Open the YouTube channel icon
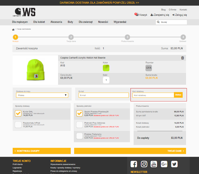 (x=154, y=164)
